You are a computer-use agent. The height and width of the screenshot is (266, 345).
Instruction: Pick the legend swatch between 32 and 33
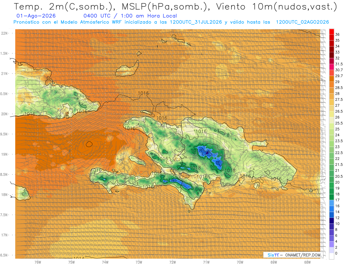[331, 55]
